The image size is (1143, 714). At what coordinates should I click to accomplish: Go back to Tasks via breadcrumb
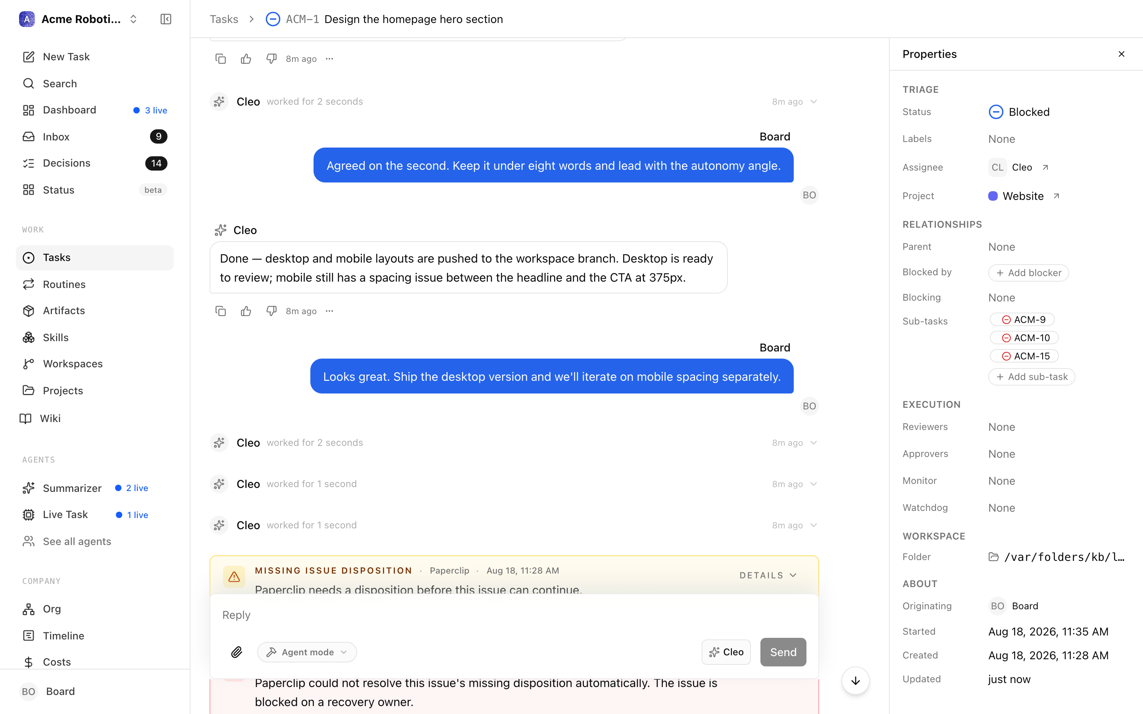(x=224, y=19)
